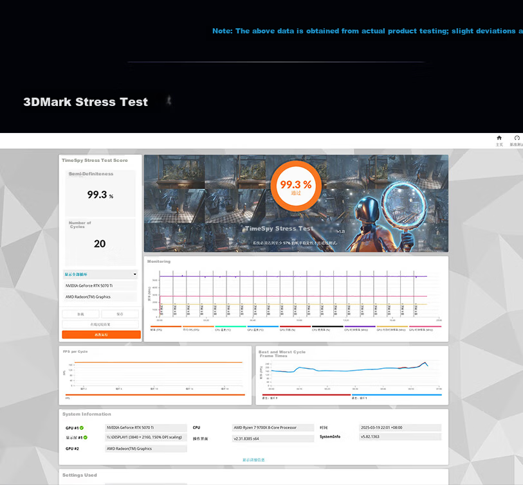Click the green check icon beside display #1
The height and width of the screenshot is (485, 523).
click(86, 437)
